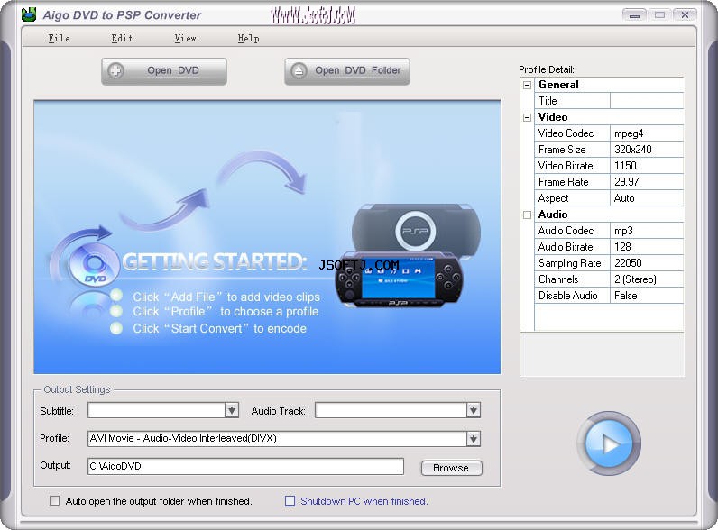Open the Audio Track dropdown arrow
This screenshot has height=530, width=718.
[473, 410]
